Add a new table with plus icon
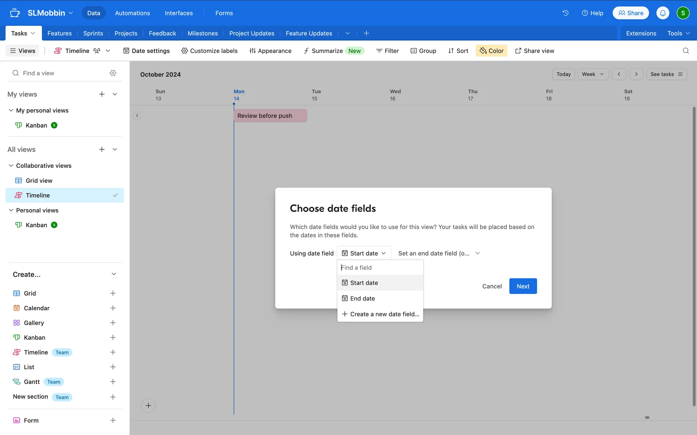Image resolution: width=697 pixels, height=435 pixels. [x=366, y=33]
